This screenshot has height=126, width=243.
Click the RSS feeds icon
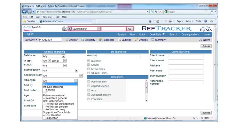pyautogui.click(x=158, y=21)
